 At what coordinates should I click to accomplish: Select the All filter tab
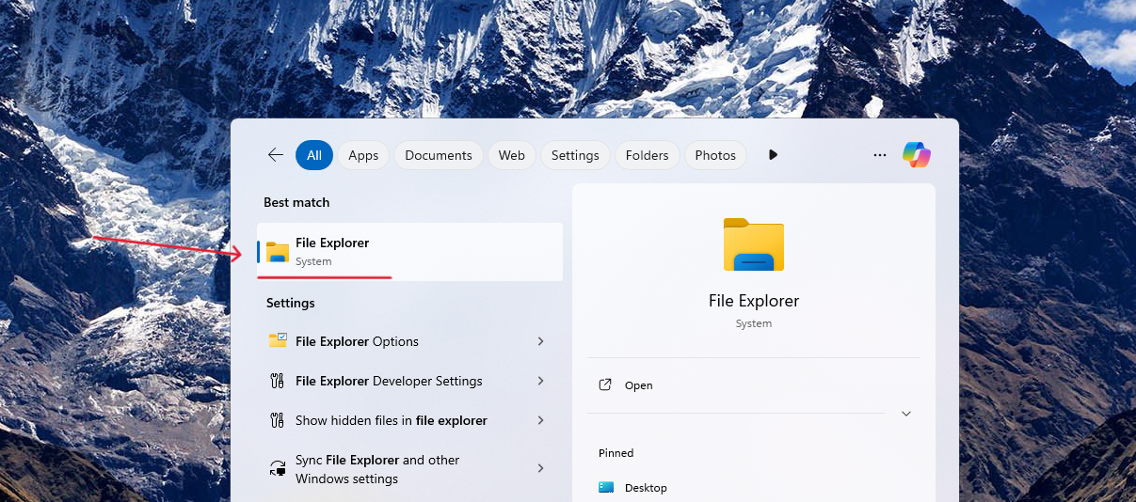[x=314, y=155]
